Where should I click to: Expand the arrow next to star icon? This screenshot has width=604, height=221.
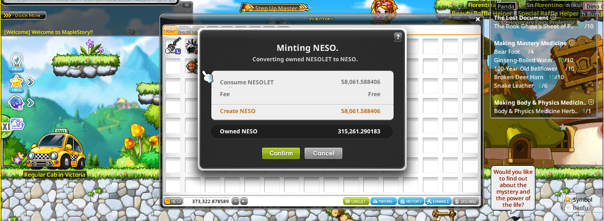coord(31,82)
